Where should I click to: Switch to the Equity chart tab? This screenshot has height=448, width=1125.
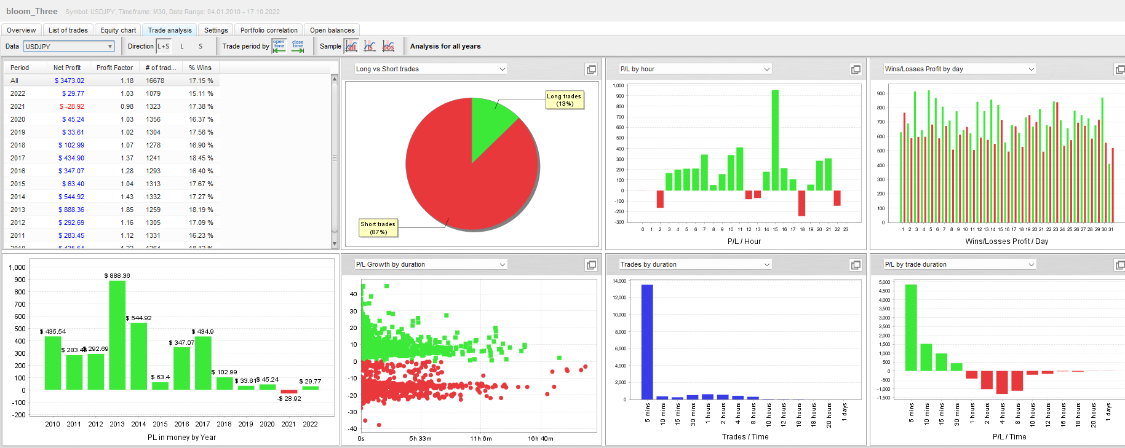tap(118, 30)
